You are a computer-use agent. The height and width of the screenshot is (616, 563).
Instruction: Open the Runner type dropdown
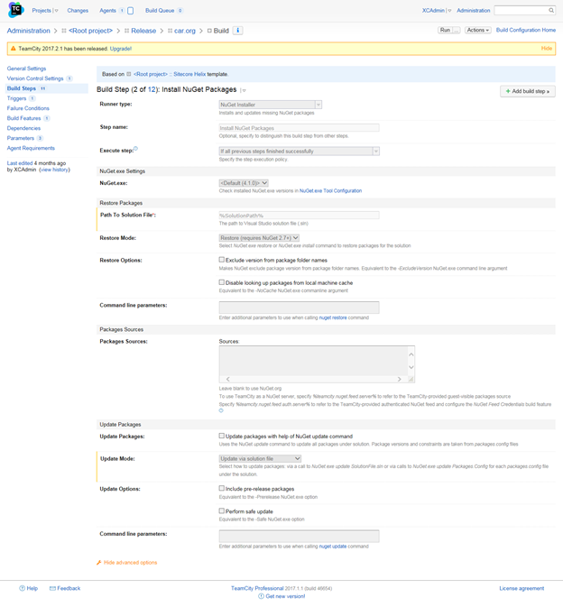(271, 105)
